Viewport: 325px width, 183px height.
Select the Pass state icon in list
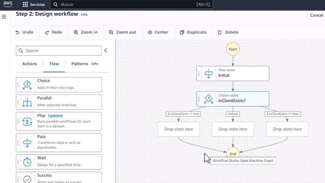click(x=27, y=143)
